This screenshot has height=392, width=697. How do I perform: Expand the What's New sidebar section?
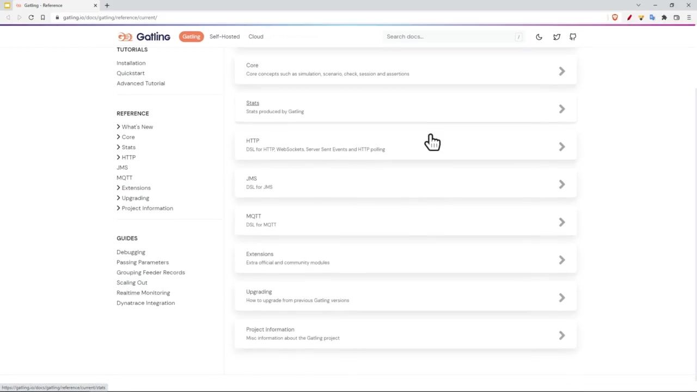[118, 127]
